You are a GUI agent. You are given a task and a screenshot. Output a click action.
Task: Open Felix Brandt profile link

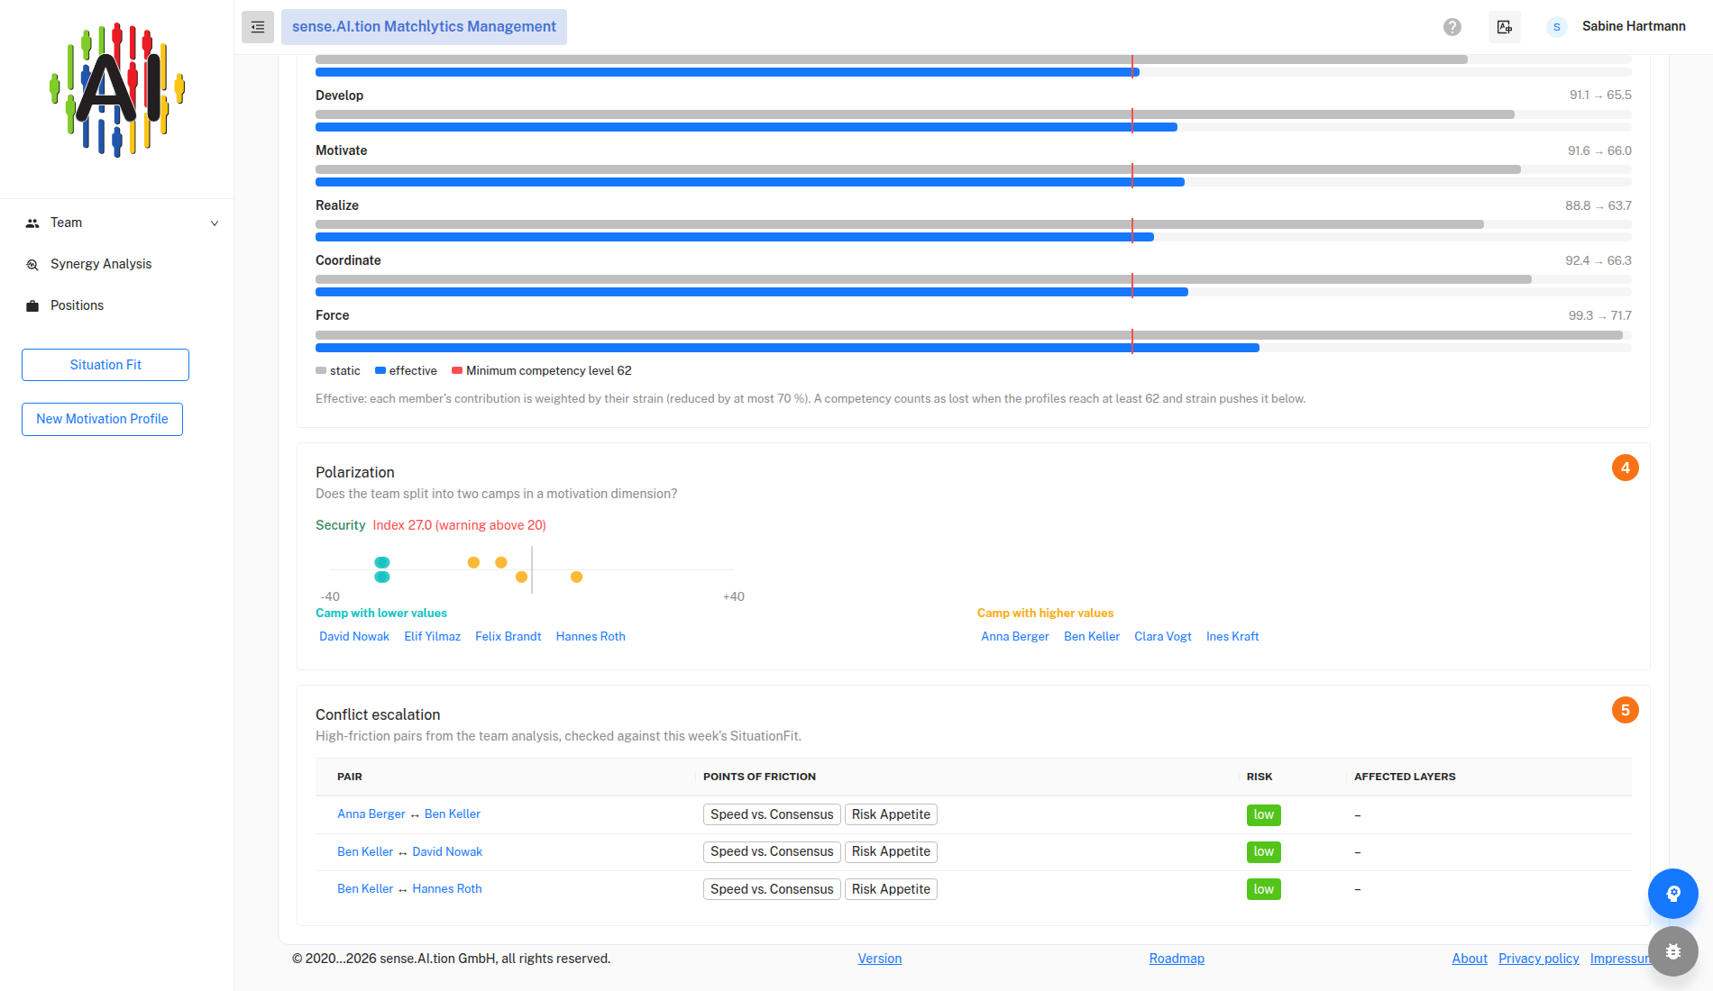[x=508, y=636]
